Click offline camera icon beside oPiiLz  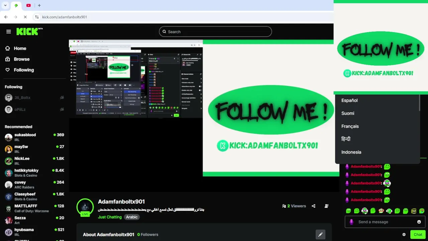62,109
